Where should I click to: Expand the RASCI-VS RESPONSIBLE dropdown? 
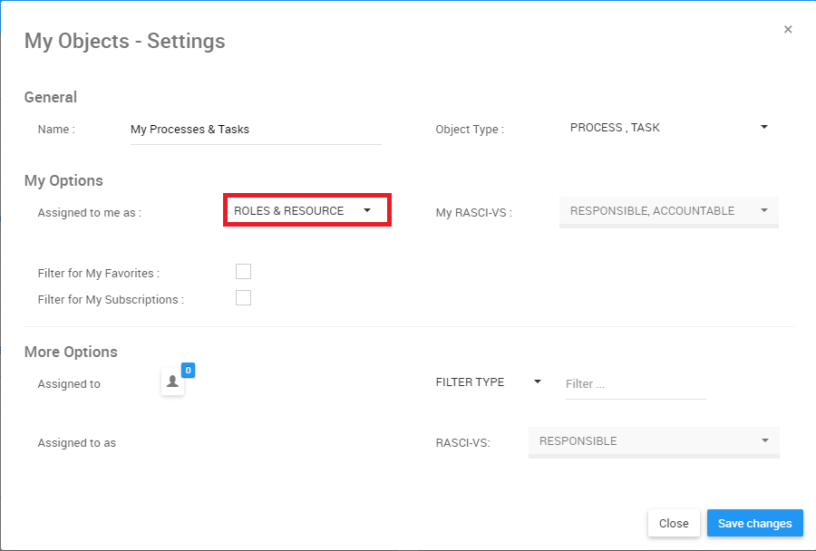653,441
